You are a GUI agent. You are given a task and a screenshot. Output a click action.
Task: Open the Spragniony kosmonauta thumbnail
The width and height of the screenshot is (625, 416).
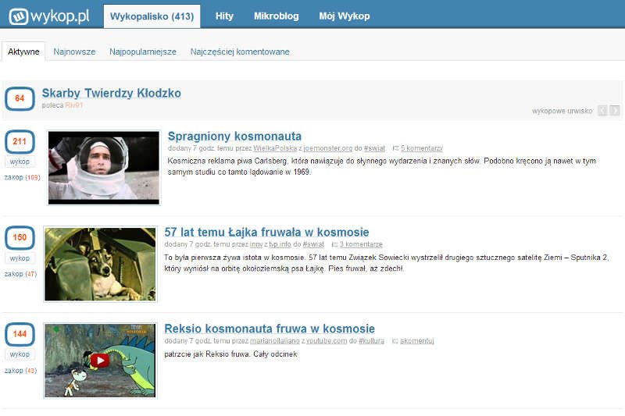[104, 168]
